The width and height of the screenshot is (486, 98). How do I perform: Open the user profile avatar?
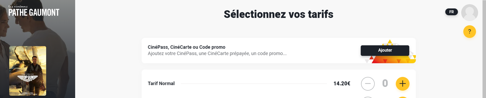[x=469, y=13]
